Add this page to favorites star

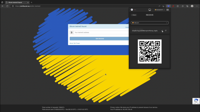pyautogui.click(x=163, y=6)
